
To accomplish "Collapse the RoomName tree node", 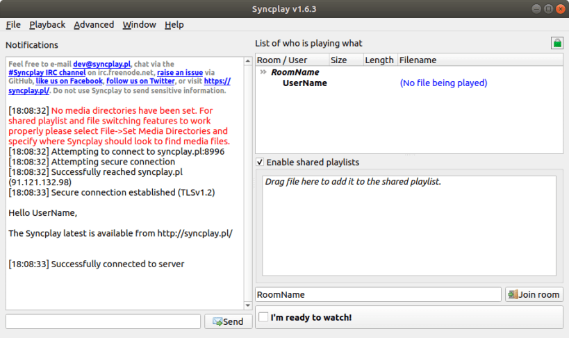I will (x=263, y=71).
